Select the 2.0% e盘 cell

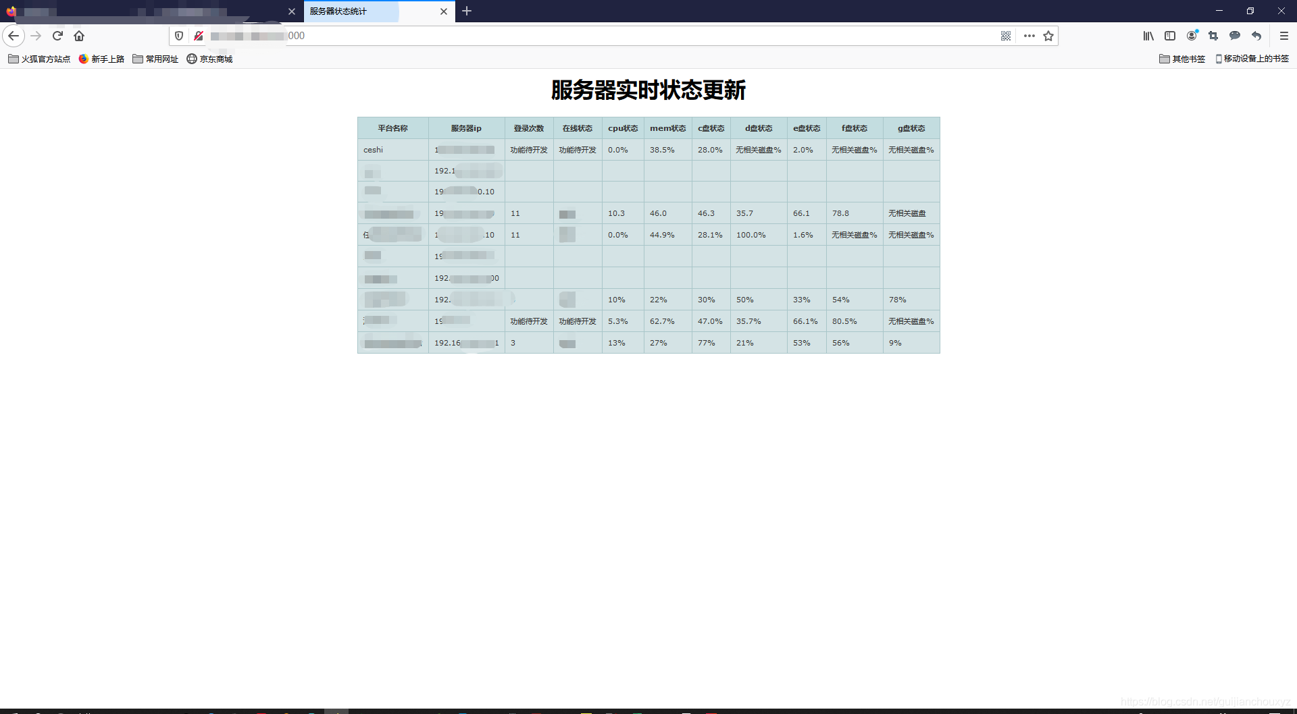(807, 150)
